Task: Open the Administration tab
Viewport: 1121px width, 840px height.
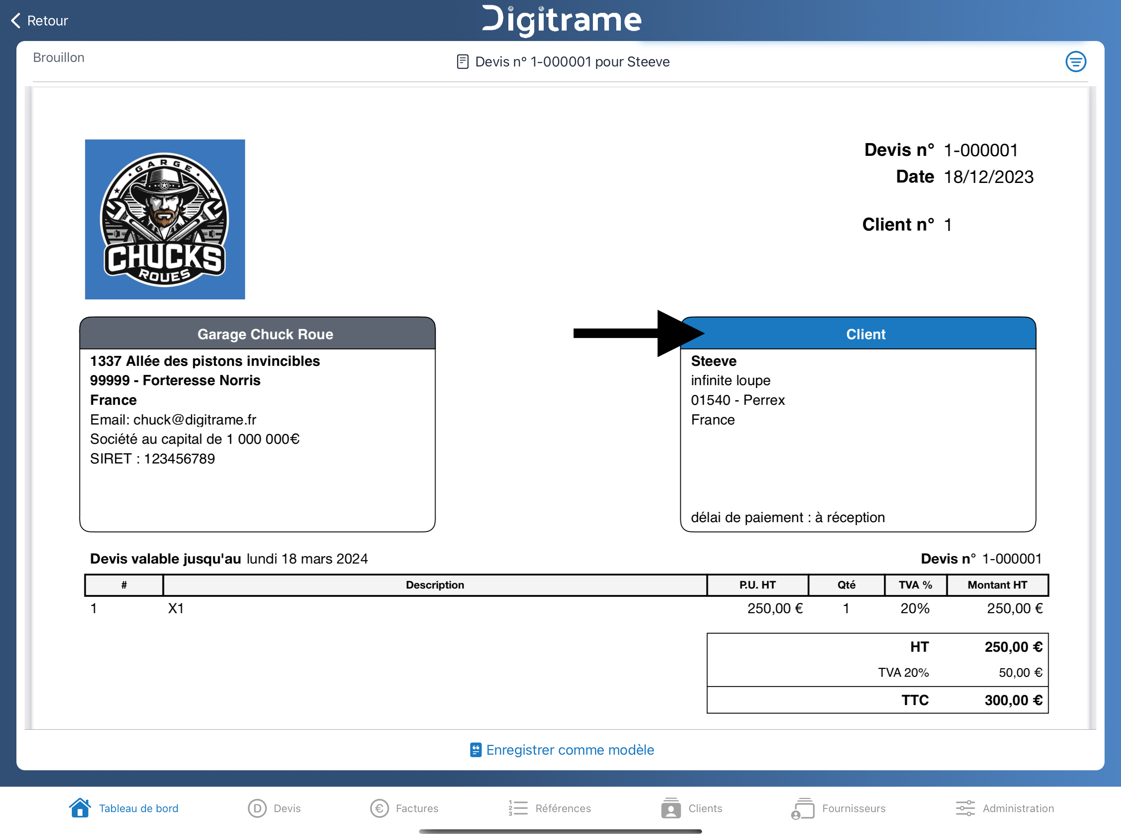Action: (x=1005, y=808)
